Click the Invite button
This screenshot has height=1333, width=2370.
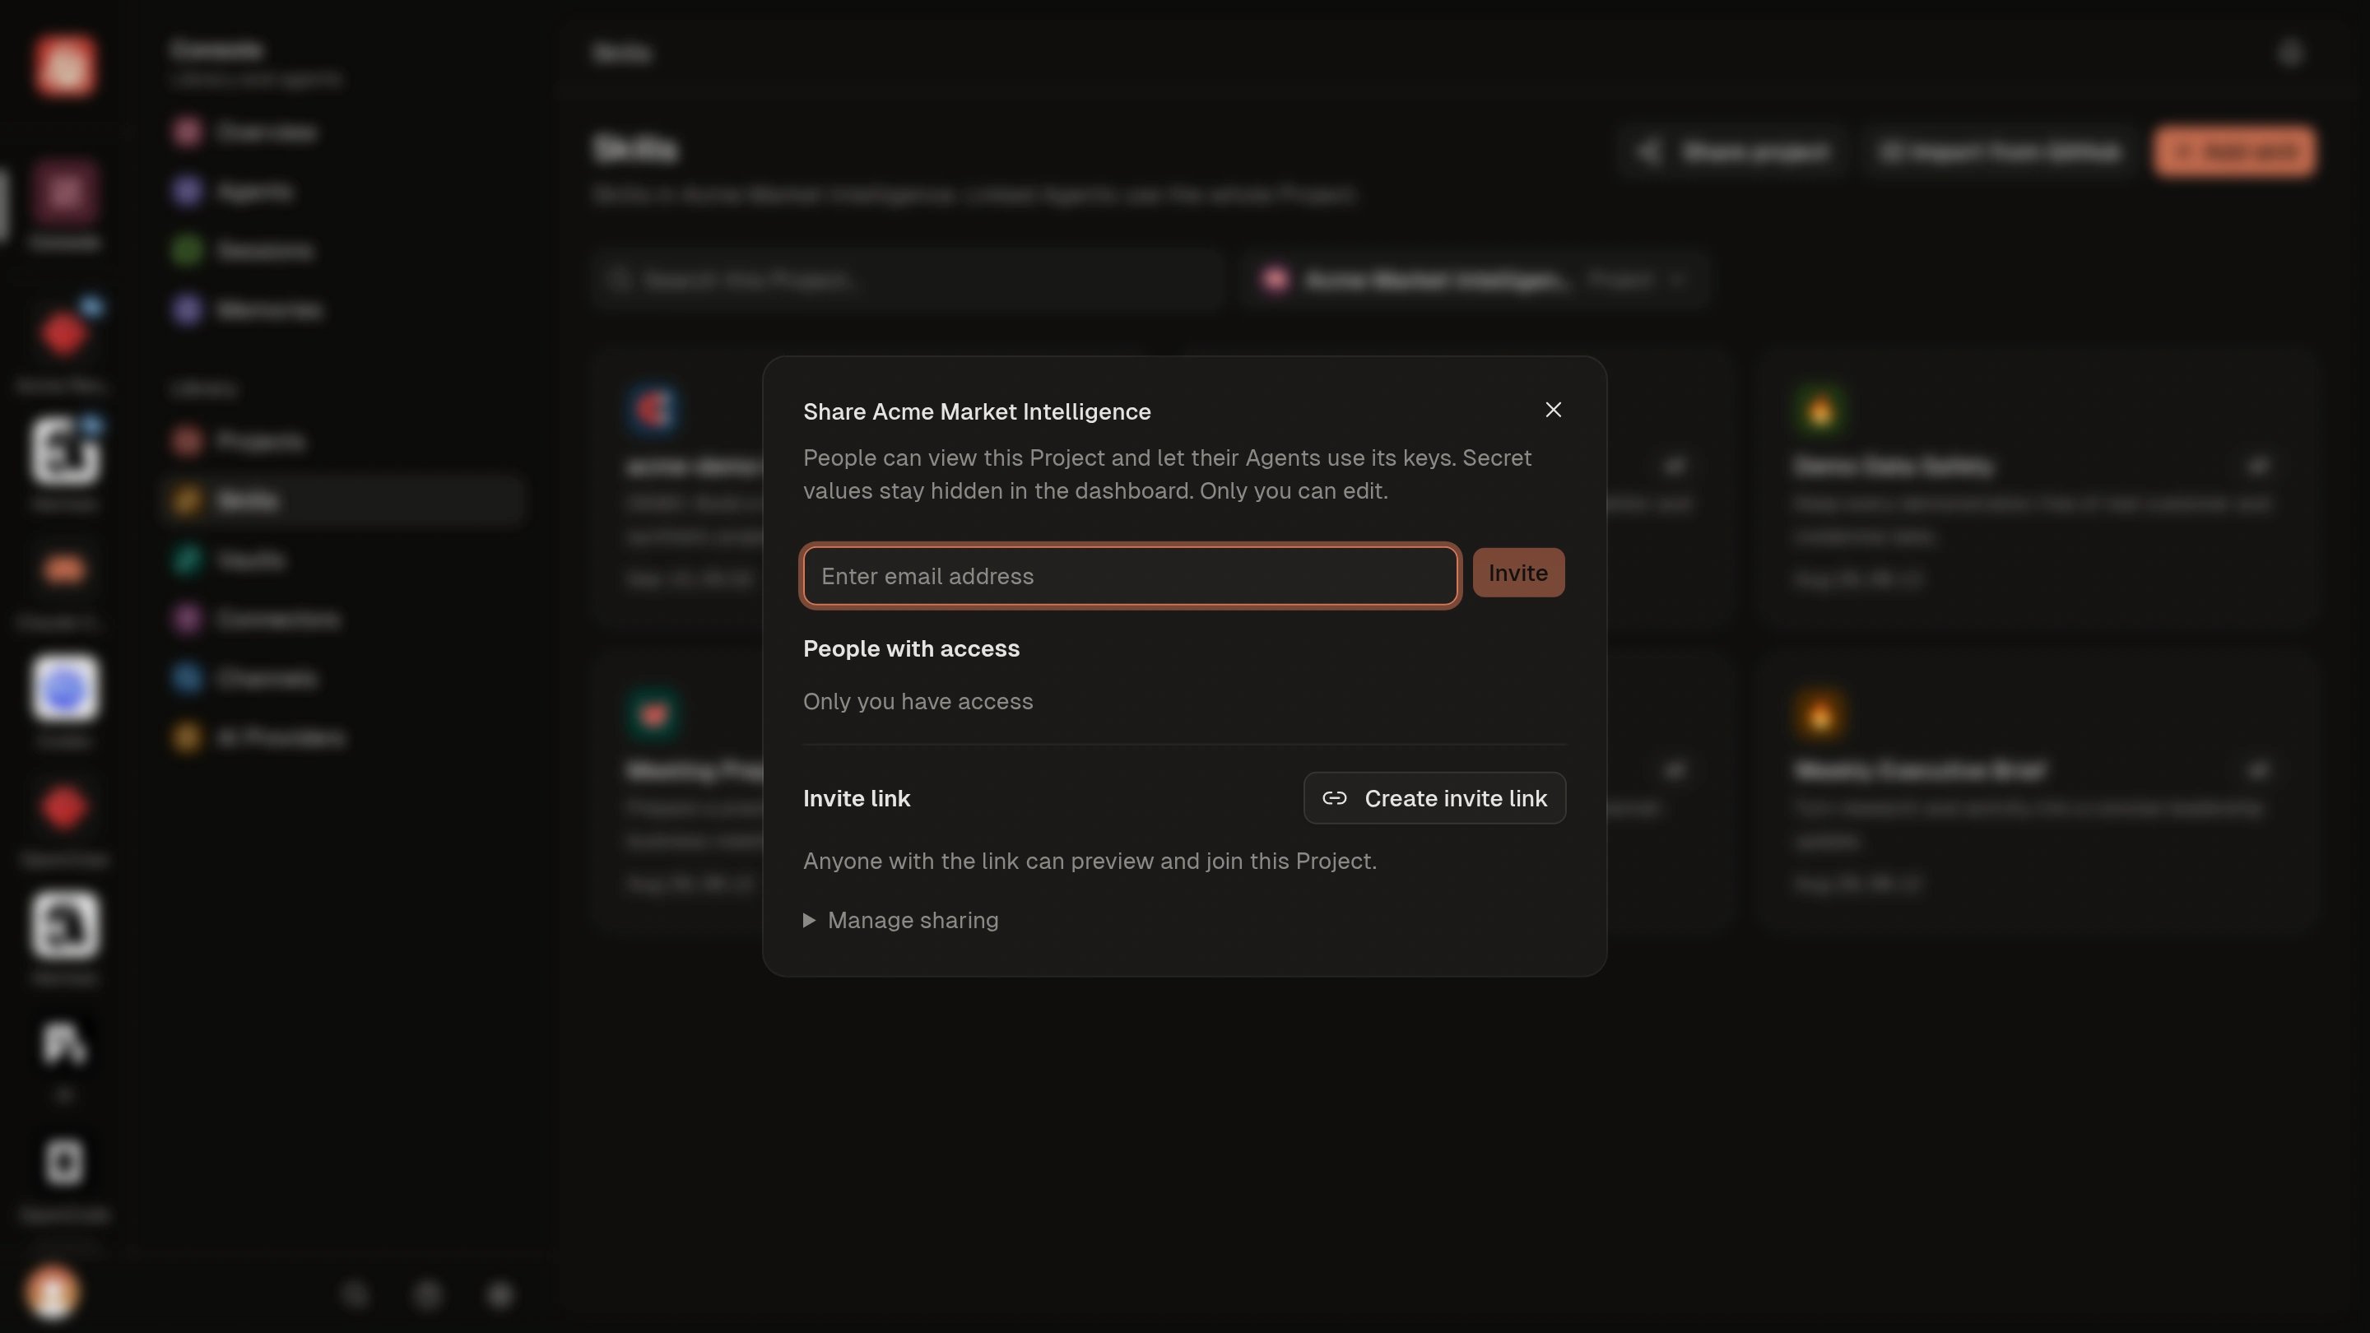click(1518, 574)
